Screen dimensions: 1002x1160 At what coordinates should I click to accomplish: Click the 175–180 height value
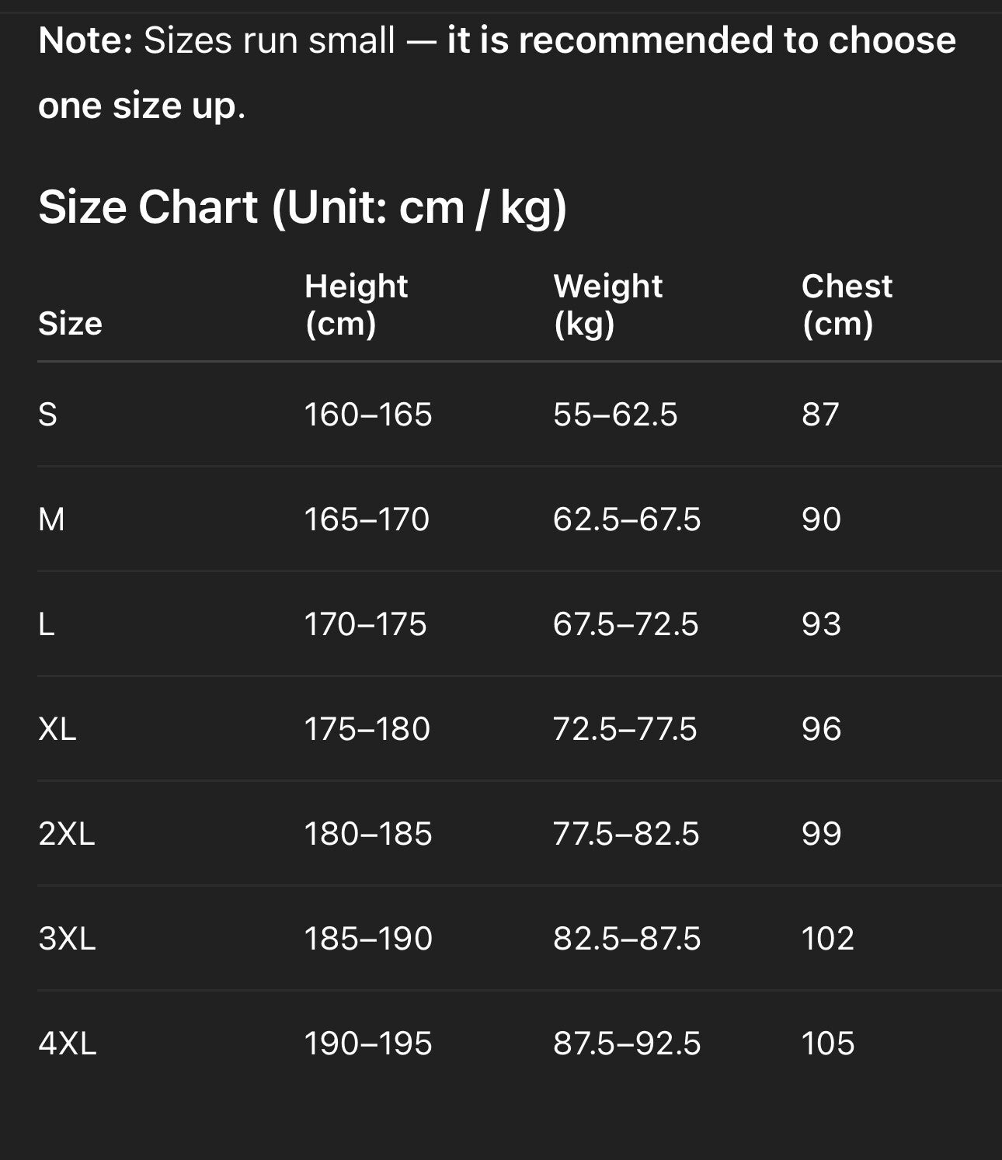[367, 729]
